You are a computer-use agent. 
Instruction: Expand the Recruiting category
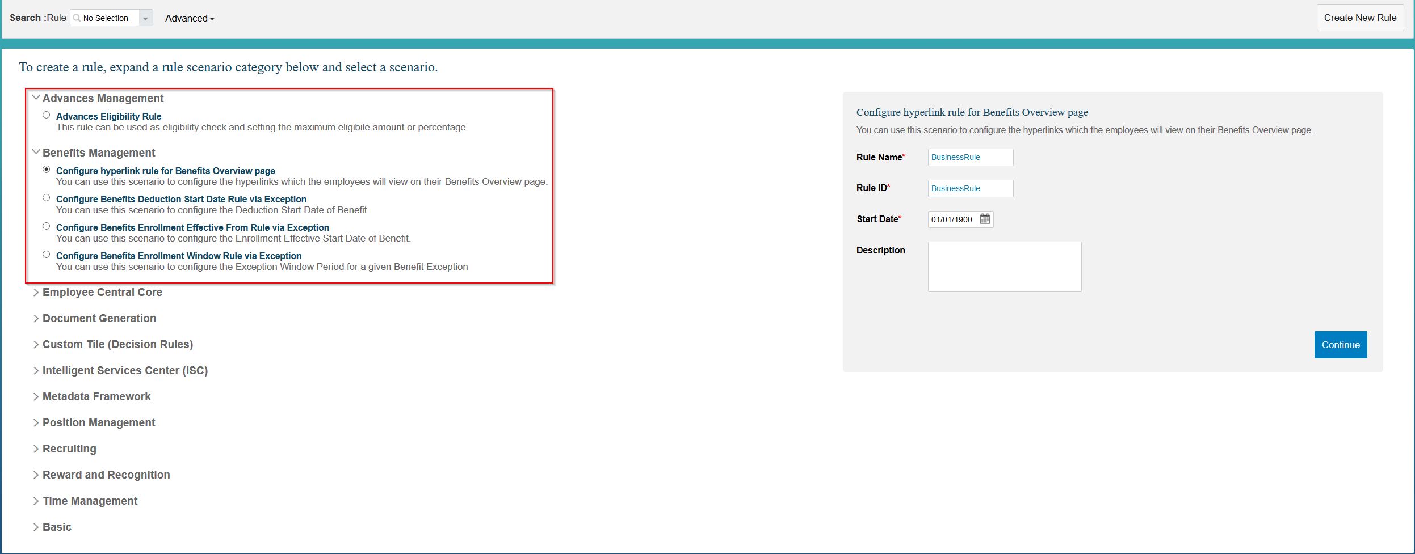pos(36,449)
